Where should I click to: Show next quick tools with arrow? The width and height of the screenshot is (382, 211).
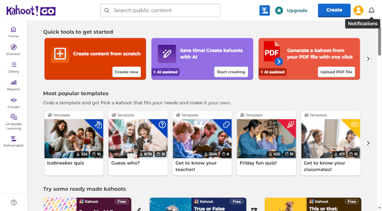[x=368, y=59]
